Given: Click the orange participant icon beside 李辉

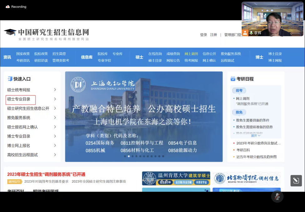Looking at the screenshot, I should pyautogui.click(x=245, y=33).
